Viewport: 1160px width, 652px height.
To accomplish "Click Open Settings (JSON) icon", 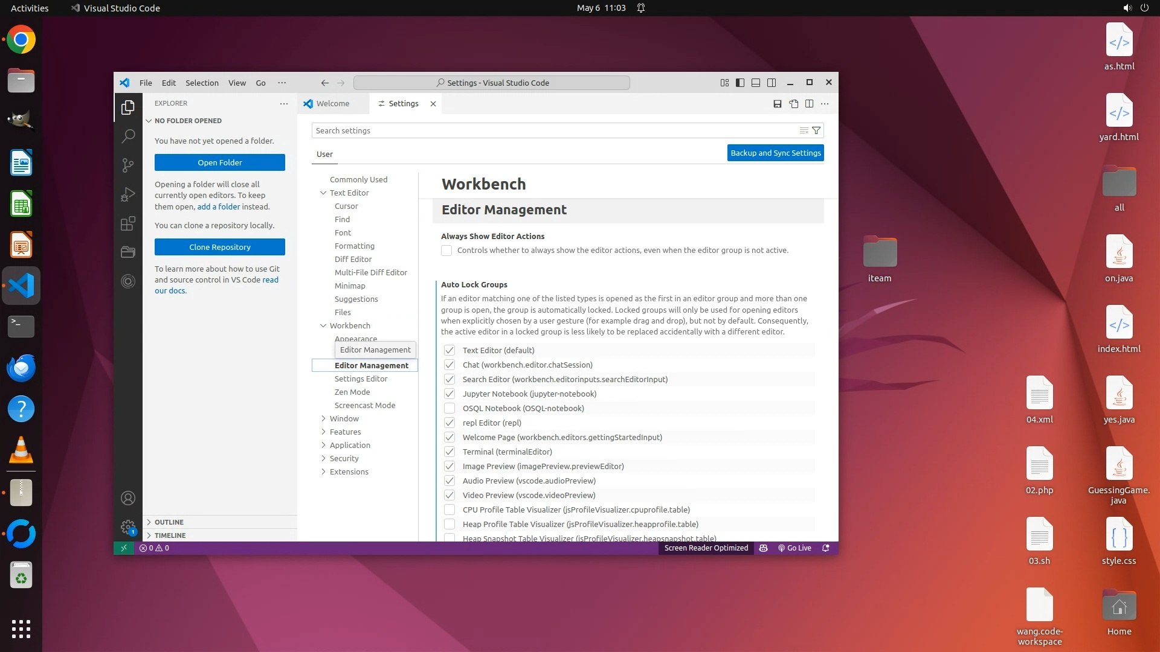I will point(794,104).
